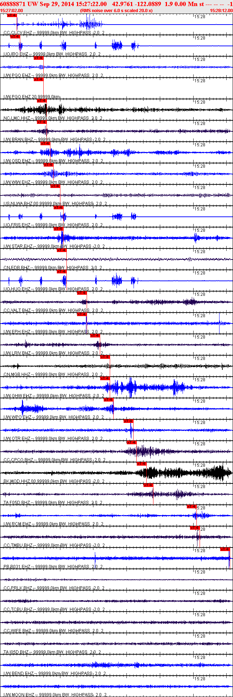Click the red pick flag on UW.WIW trace
This screenshot has height=697, width=233.
[49, 165]
